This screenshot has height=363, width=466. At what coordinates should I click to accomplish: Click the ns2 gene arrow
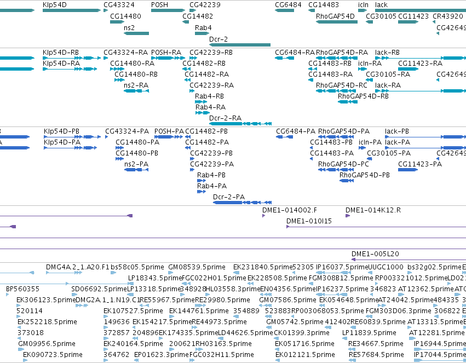(x=136, y=33)
